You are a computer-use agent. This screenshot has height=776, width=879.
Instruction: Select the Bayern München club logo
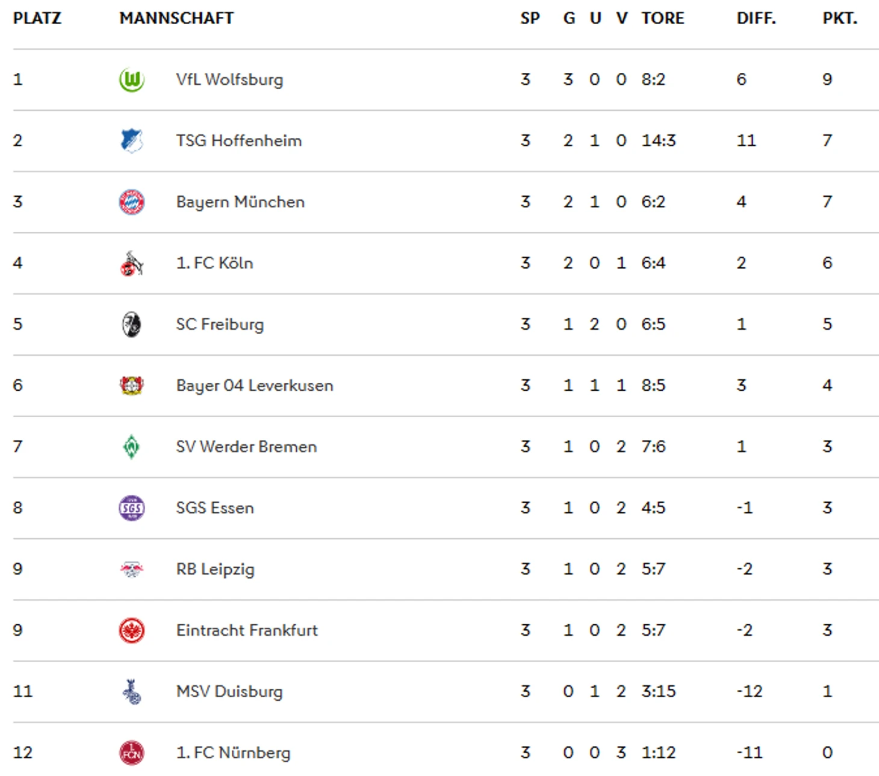pyautogui.click(x=131, y=202)
